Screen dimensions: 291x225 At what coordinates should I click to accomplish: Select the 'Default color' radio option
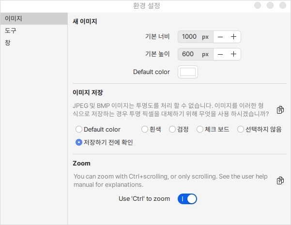[79, 130]
